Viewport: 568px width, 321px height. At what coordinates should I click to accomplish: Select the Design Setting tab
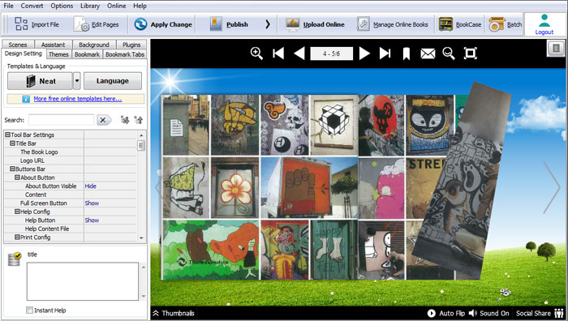(24, 53)
